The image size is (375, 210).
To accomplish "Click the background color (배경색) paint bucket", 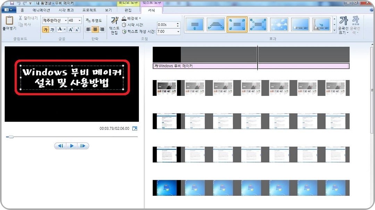I will tap(124, 18).
